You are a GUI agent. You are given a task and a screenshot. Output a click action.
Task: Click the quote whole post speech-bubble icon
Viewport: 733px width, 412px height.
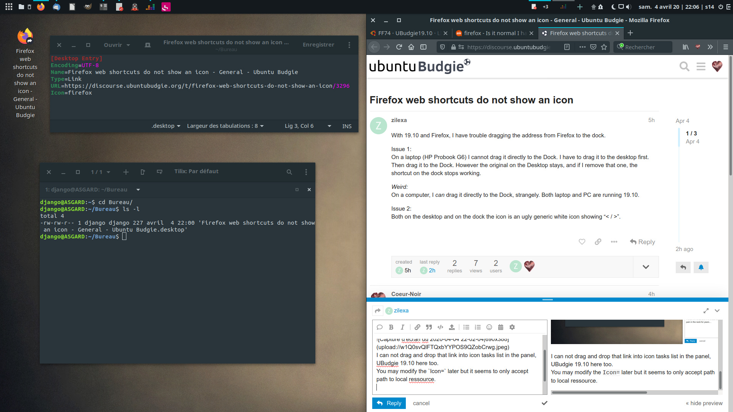tap(379, 327)
